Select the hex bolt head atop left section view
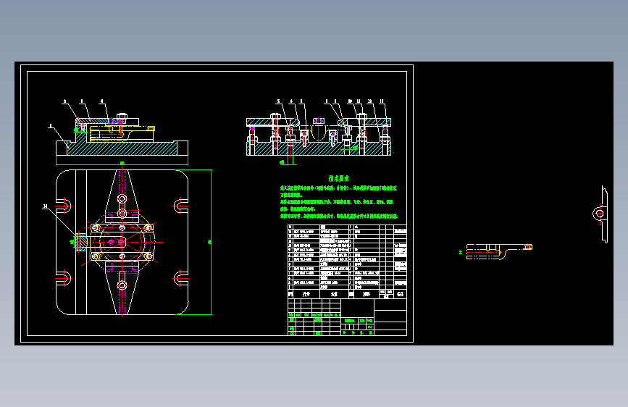 122,117
